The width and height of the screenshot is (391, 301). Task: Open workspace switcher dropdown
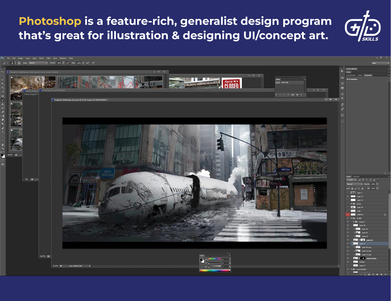(381, 63)
